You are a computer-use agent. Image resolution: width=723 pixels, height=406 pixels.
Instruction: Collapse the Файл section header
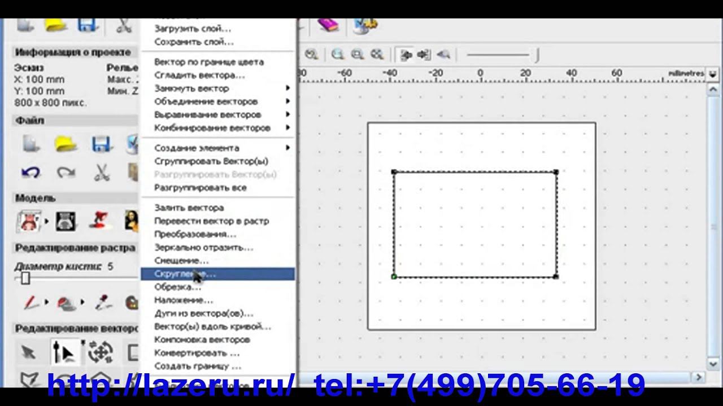click(75, 120)
